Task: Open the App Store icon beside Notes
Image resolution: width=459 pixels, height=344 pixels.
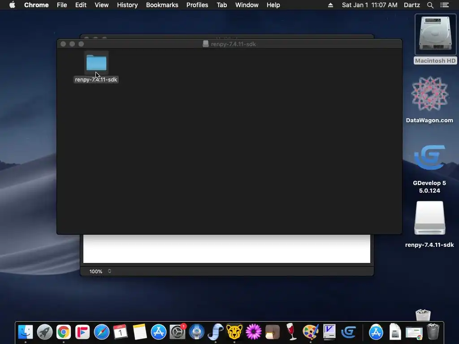Action: 158,332
